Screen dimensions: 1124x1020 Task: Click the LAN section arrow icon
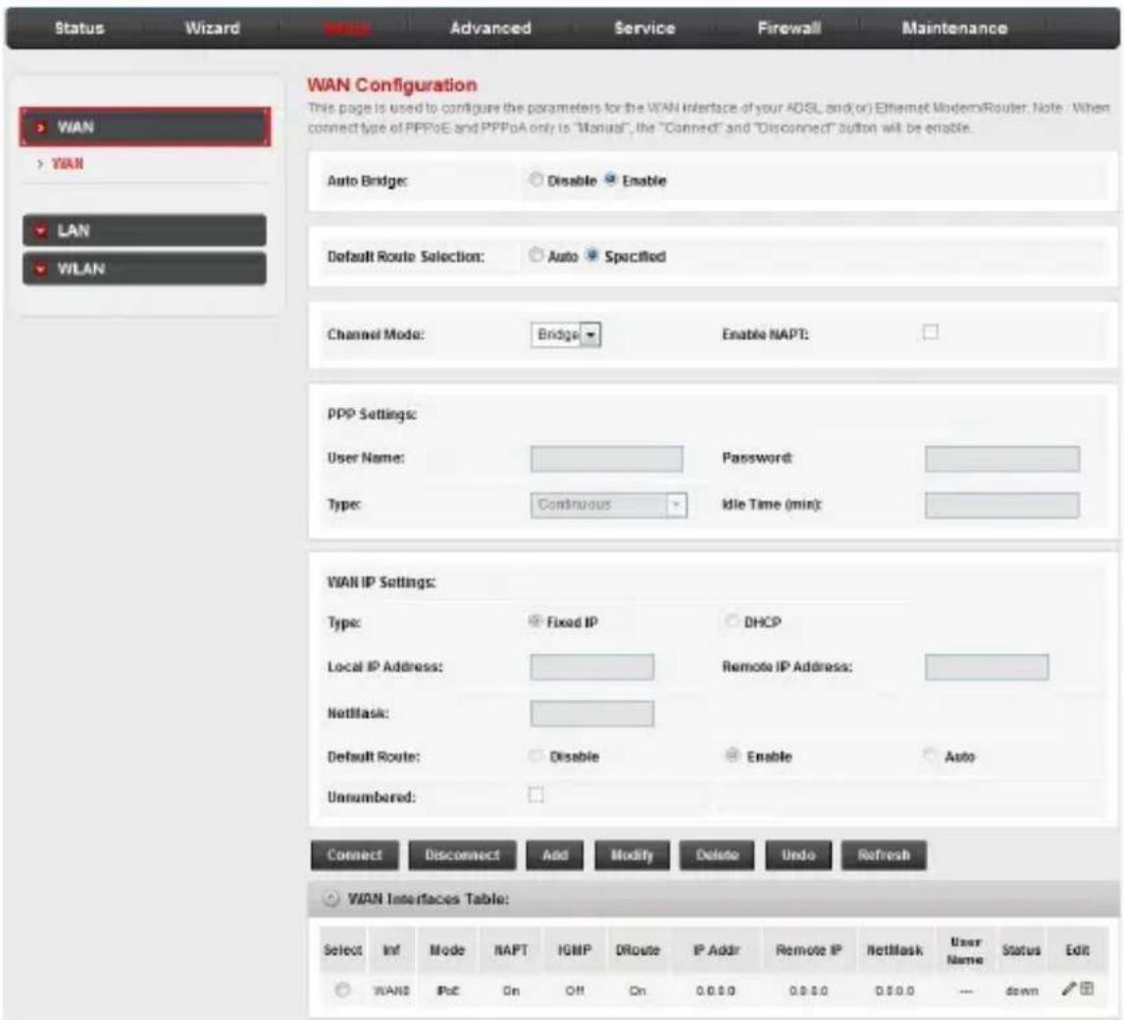(x=41, y=230)
